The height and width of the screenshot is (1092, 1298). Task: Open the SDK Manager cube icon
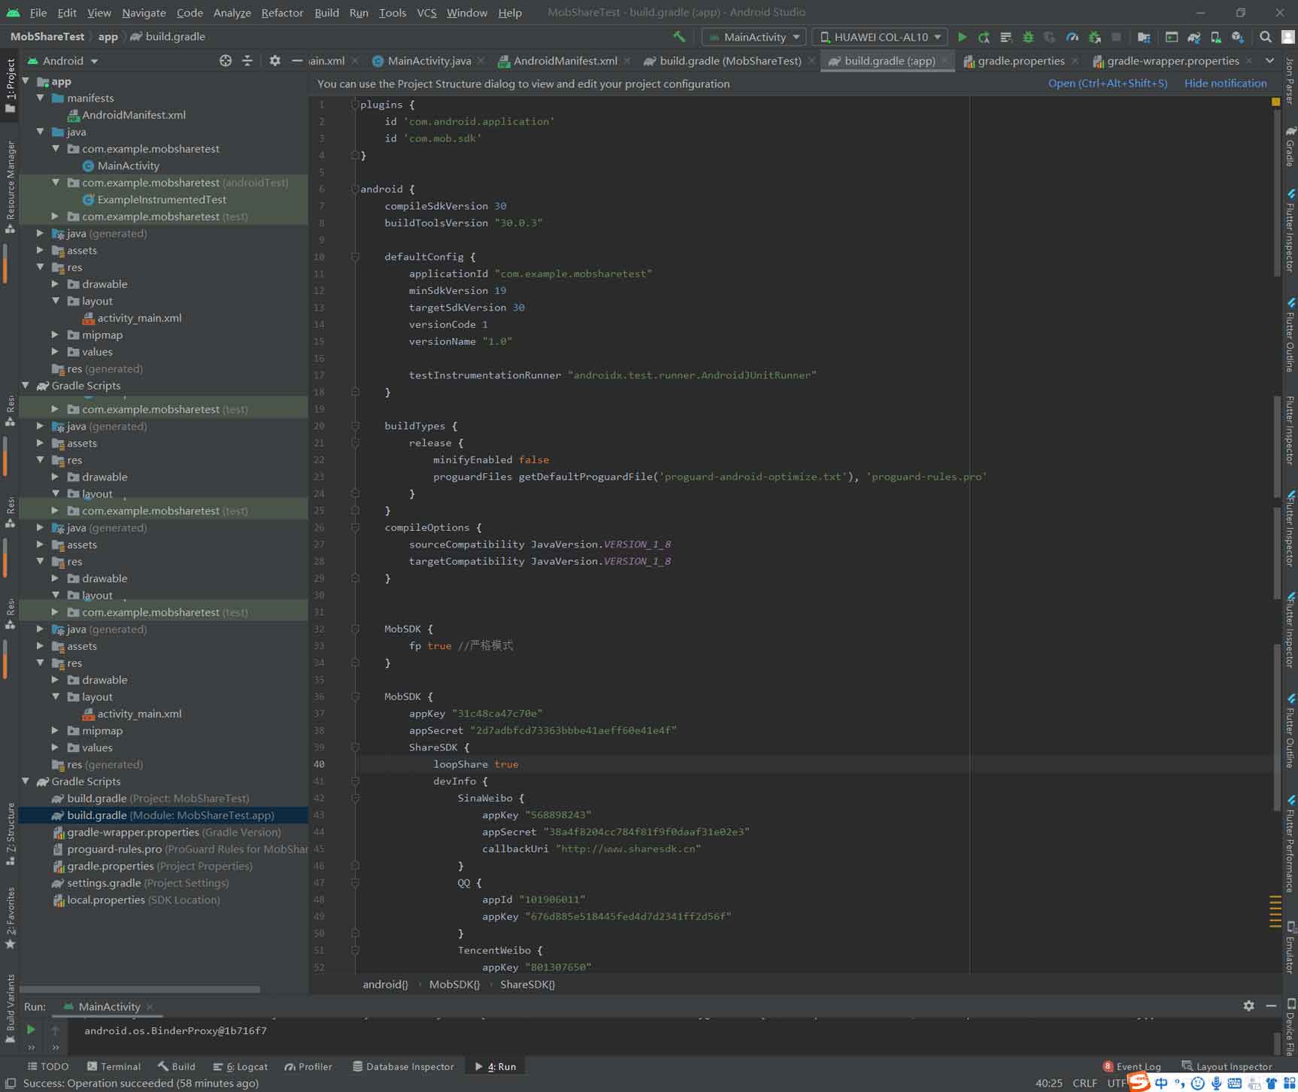tap(1237, 37)
